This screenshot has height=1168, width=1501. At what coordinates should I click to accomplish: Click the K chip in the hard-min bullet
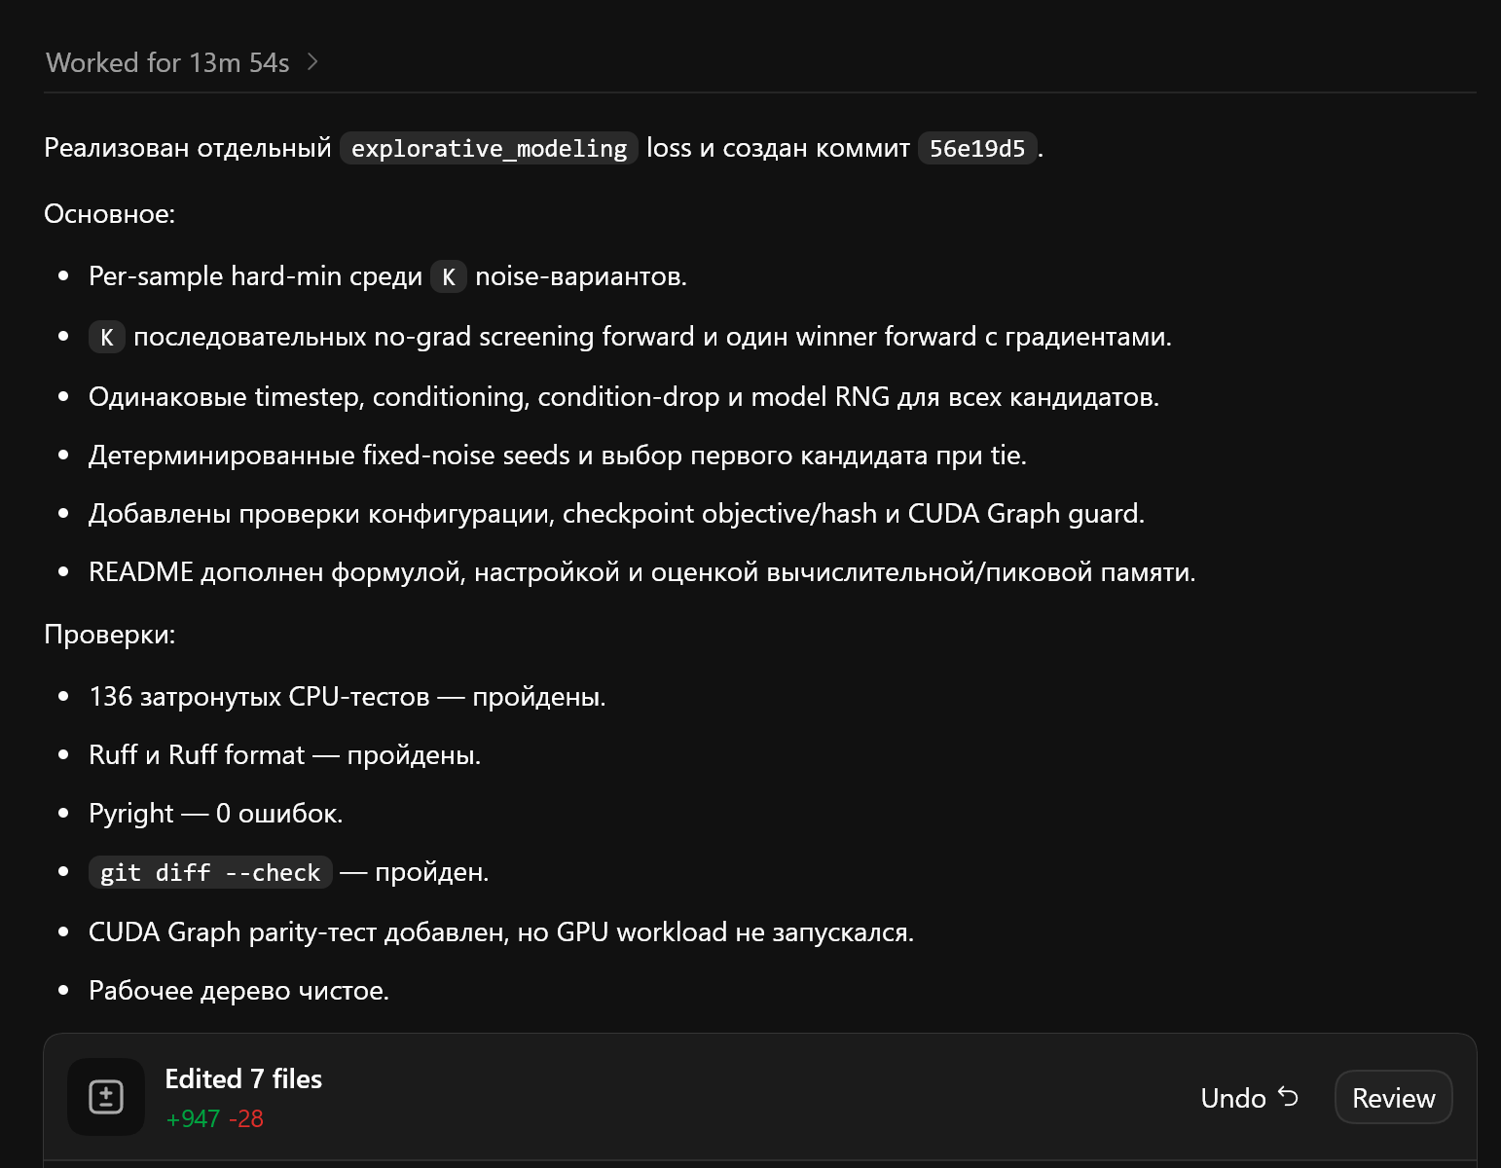[449, 277]
